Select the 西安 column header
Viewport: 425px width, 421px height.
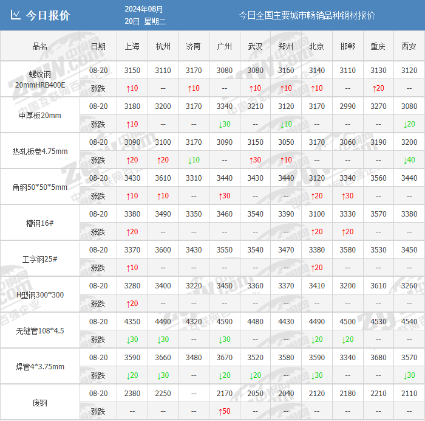(409, 46)
